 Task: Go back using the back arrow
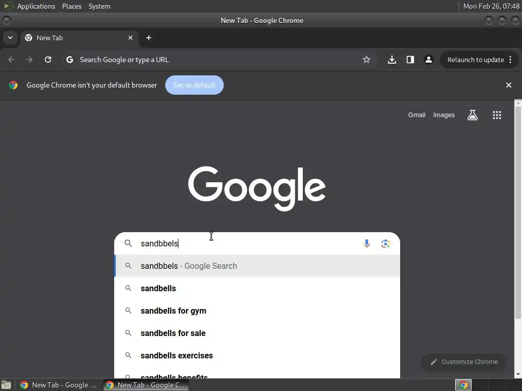11,60
